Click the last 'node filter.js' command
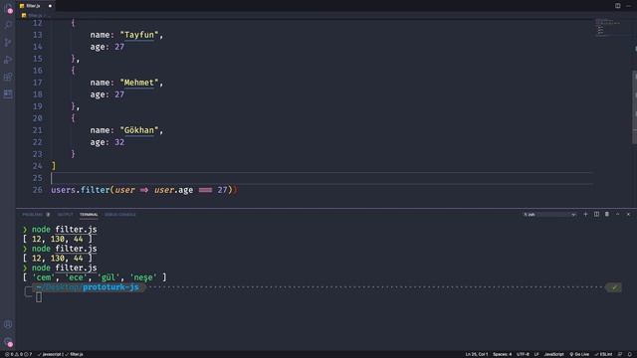637x358 pixels. point(64,268)
